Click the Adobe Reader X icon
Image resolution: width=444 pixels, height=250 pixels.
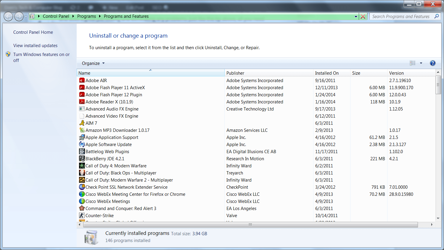point(82,102)
